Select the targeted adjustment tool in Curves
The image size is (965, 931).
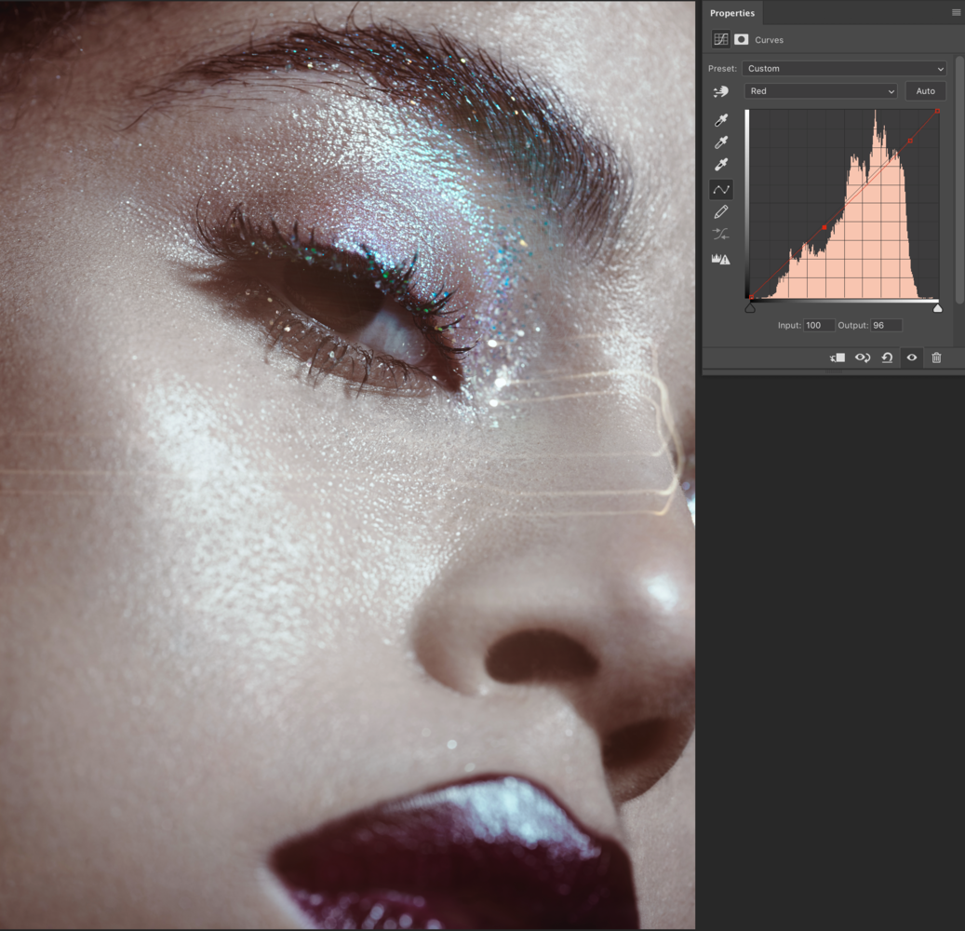pos(721,91)
